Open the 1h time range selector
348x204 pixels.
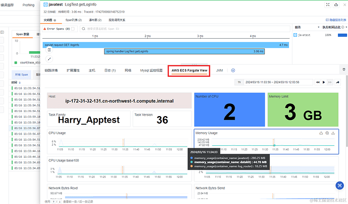point(239,82)
